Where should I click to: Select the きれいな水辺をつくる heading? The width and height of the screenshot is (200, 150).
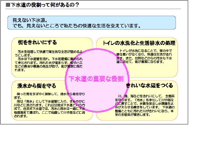point(149,85)
